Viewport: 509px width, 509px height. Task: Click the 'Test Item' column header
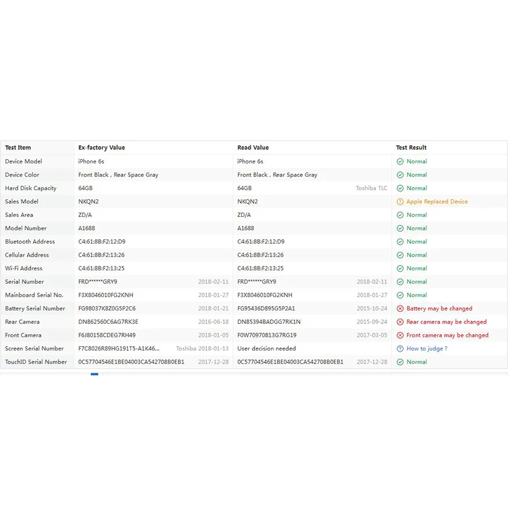coord(18,148)
